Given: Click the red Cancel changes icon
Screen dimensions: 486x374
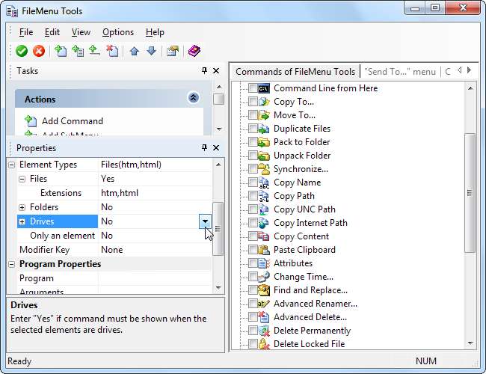Looking at the screenshot, I should click(39, 51).
